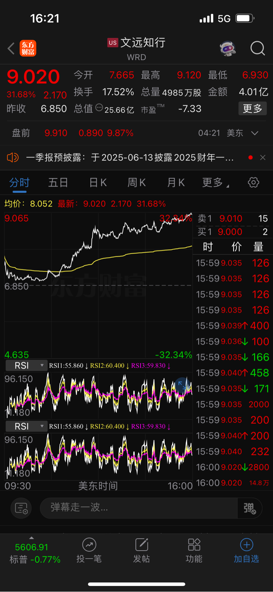Tap the 标普 5606.91 index quote

coord(35,553)
